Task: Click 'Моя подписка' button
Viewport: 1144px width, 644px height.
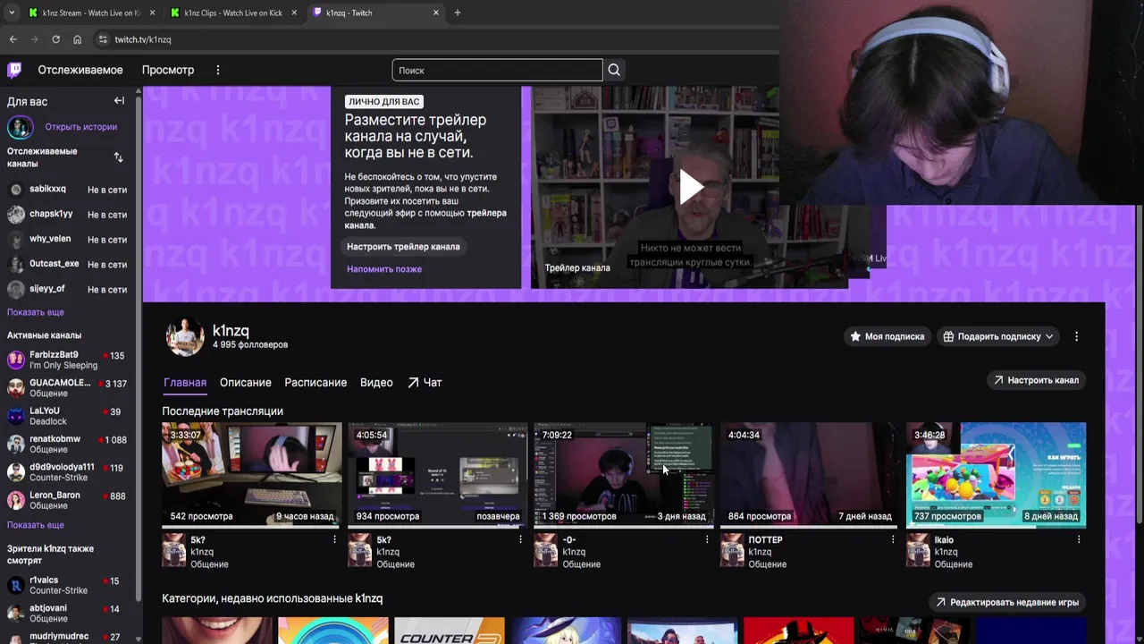Action: (x=887, y=336)
